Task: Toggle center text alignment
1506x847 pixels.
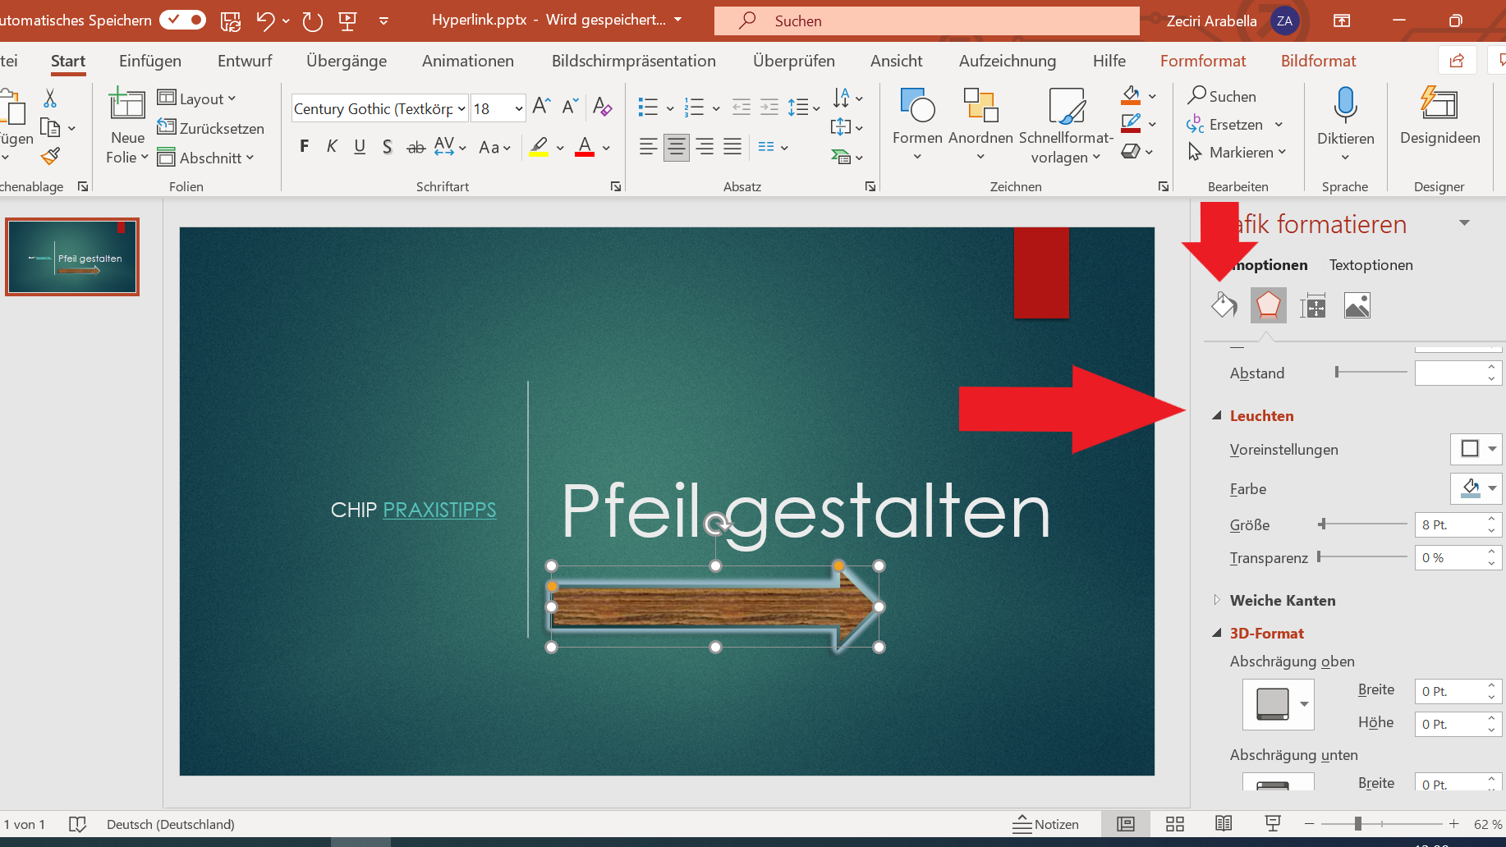Action: click(676, 147)
